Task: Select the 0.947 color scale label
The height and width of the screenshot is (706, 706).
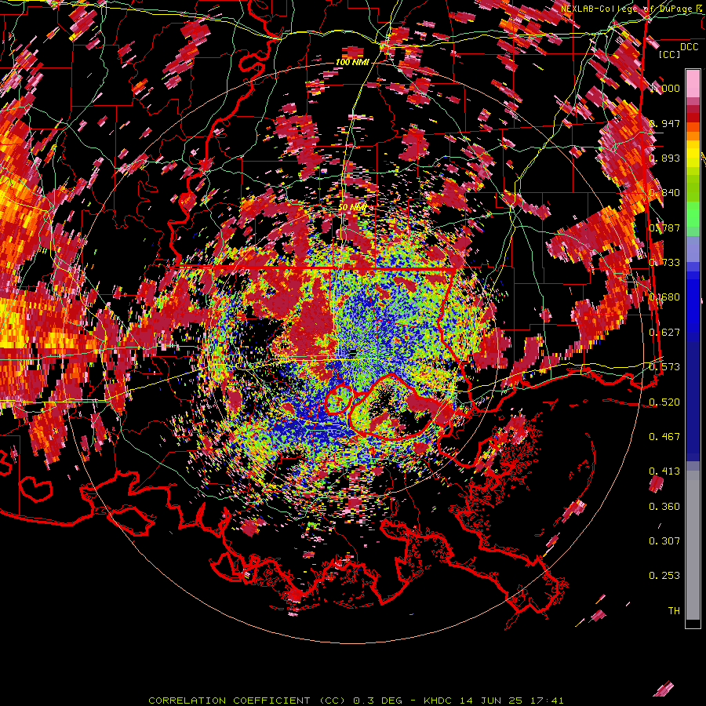Action: [x=664, y=123]
